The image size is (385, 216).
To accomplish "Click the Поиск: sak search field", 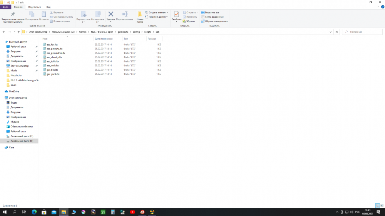I will tap(362, 32).
